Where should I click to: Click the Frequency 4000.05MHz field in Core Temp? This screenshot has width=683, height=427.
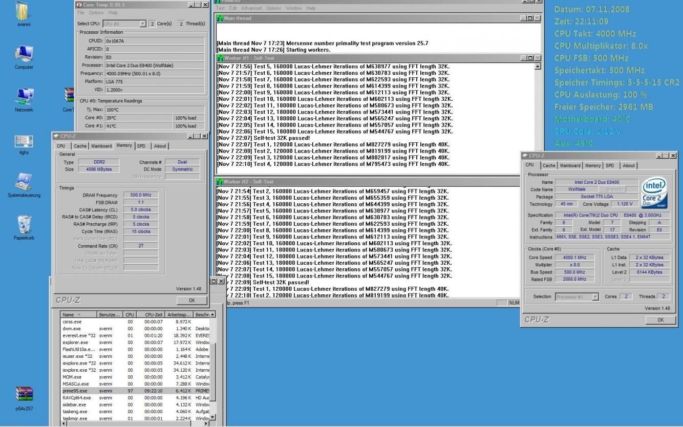[x=154, y=73]
